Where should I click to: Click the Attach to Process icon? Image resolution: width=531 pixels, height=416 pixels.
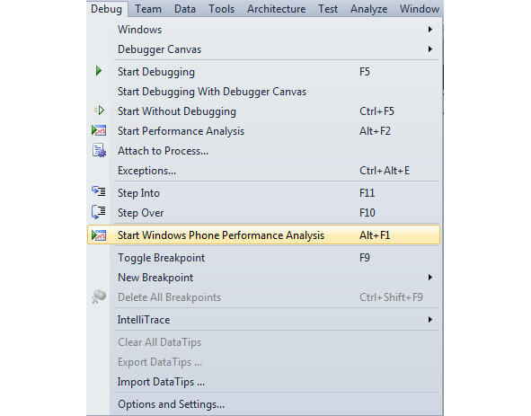click(x=99, y=150)
